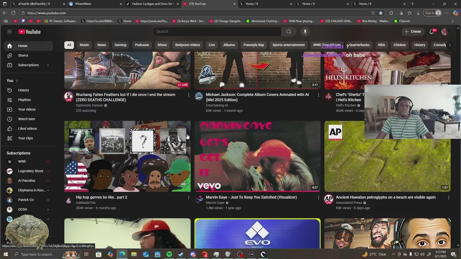Open Michael Jackson Complete Album Covers title
Viewport: 461px width, 259px height.
pyautogui.click(x=257, y=97)
